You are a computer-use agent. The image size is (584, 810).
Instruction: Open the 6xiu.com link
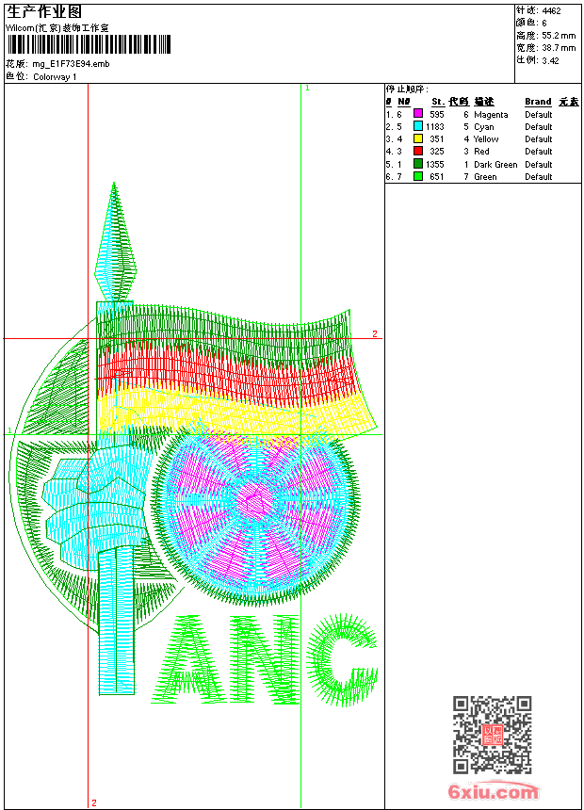493,792
